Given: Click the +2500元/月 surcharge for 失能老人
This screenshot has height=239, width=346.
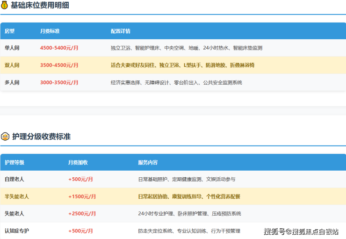Looking at the screenshot, I should point(82,214).
